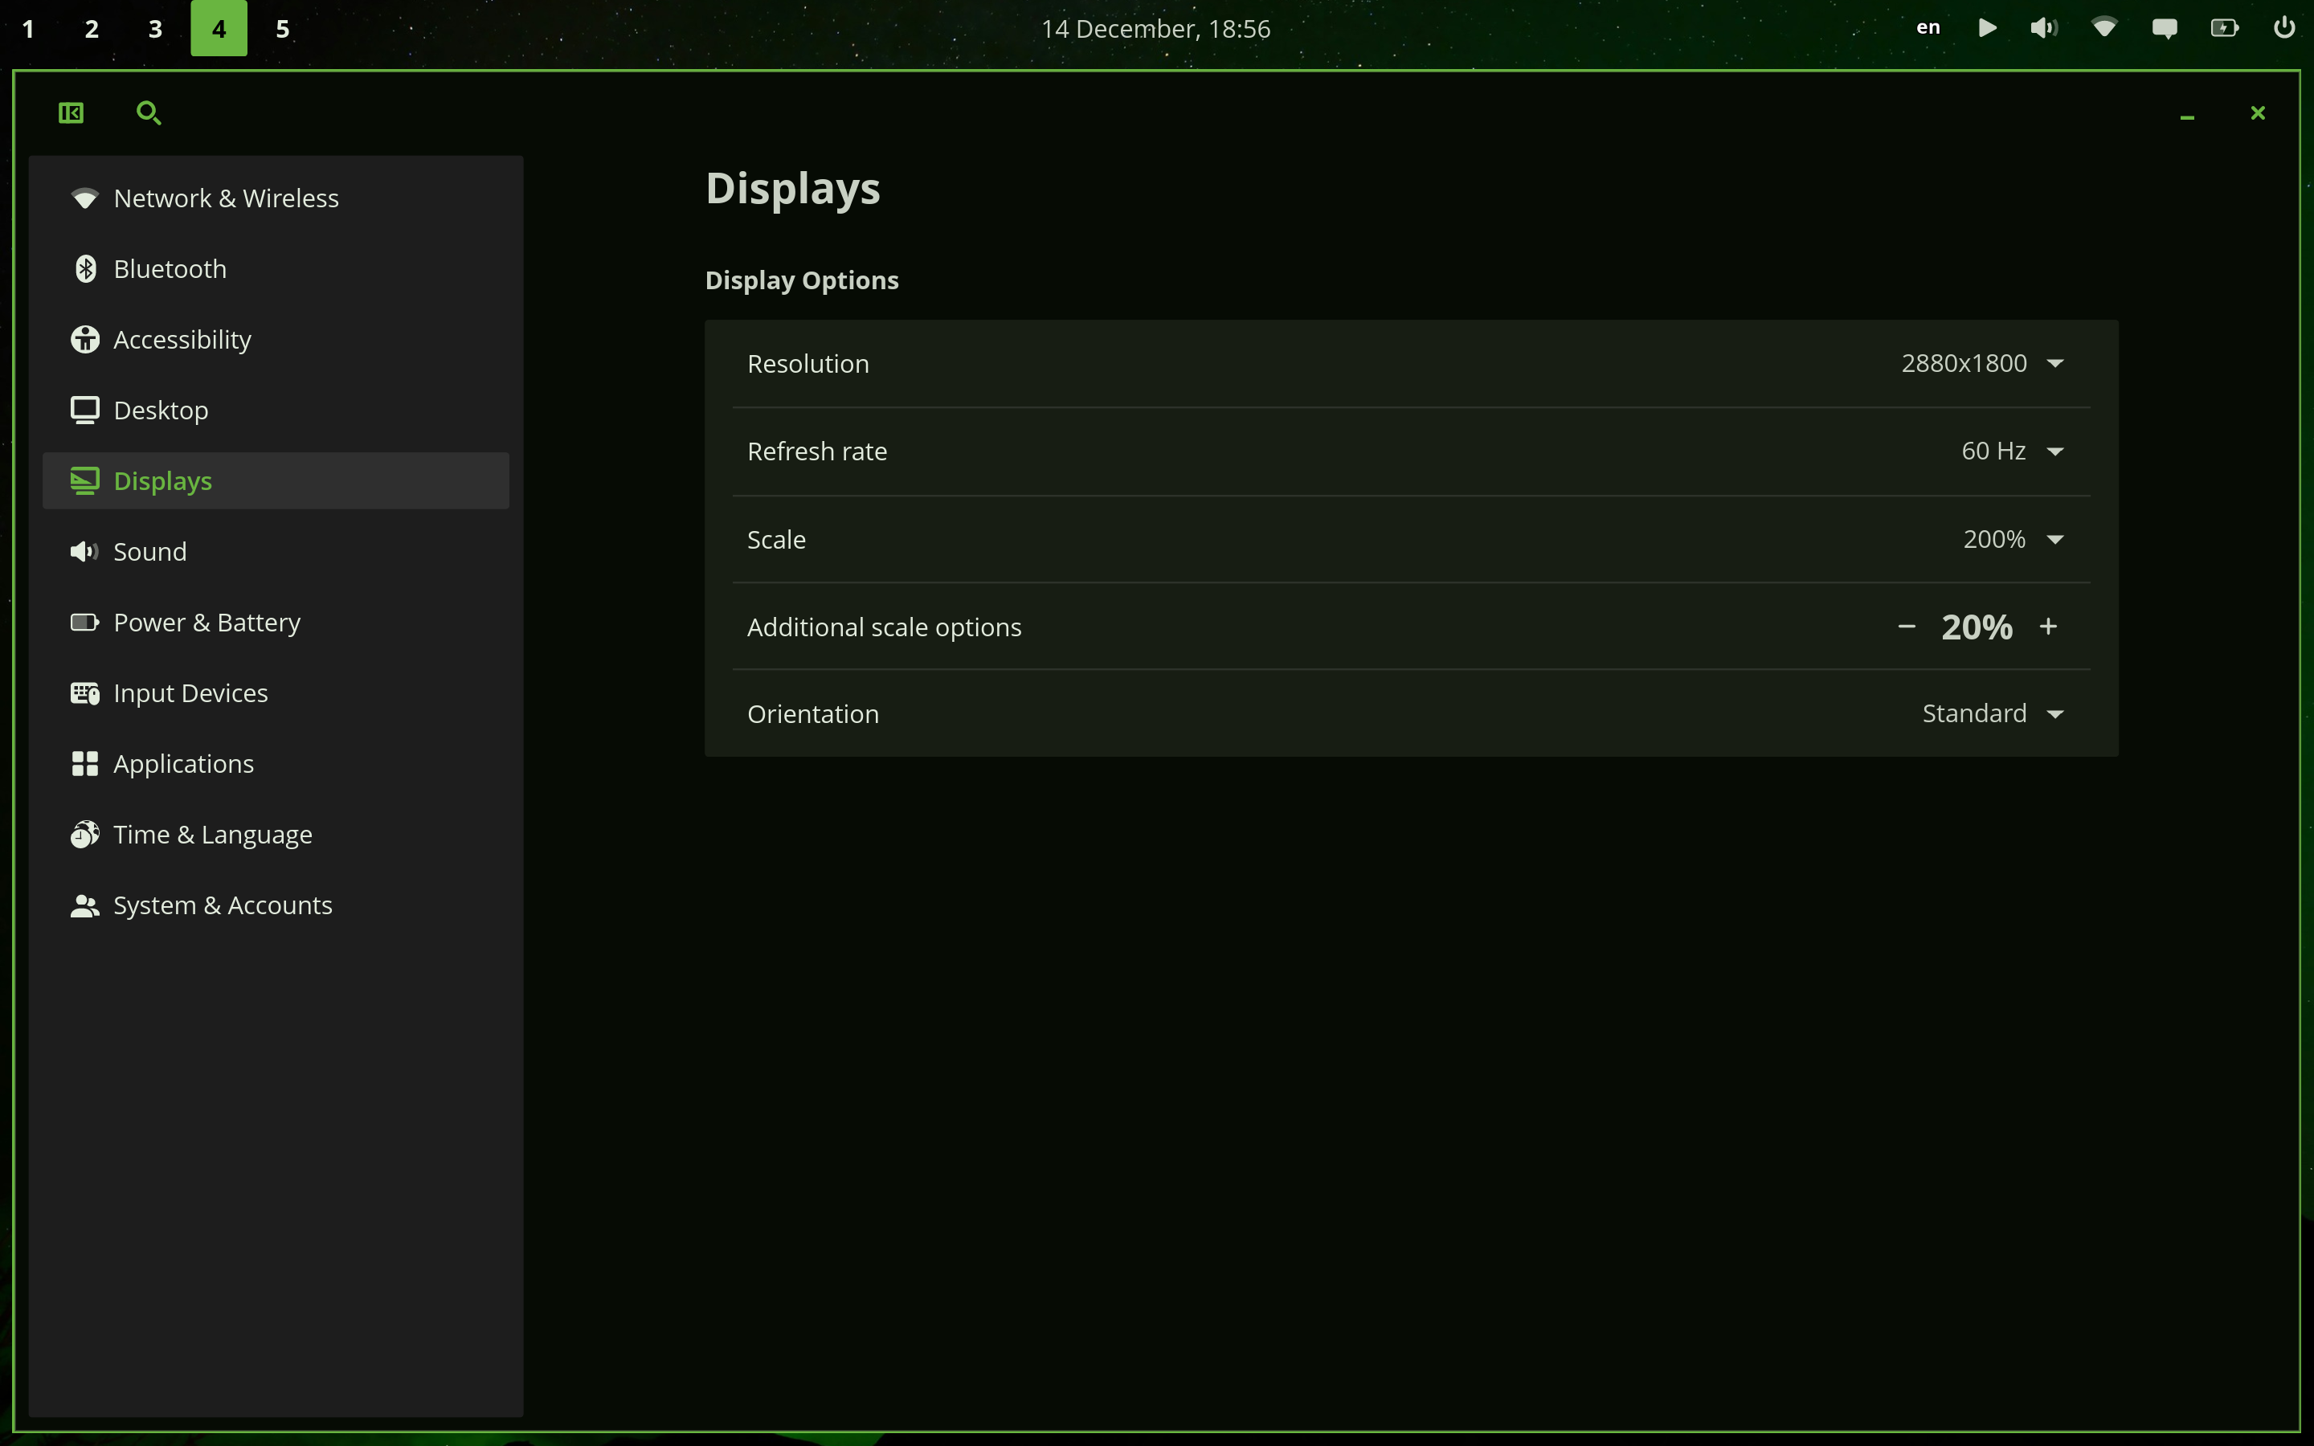Image resolution: width=2314 pixels, height=1446 pixels.
Task: Open Network & Wireless settings page
Action: [226, 198]
